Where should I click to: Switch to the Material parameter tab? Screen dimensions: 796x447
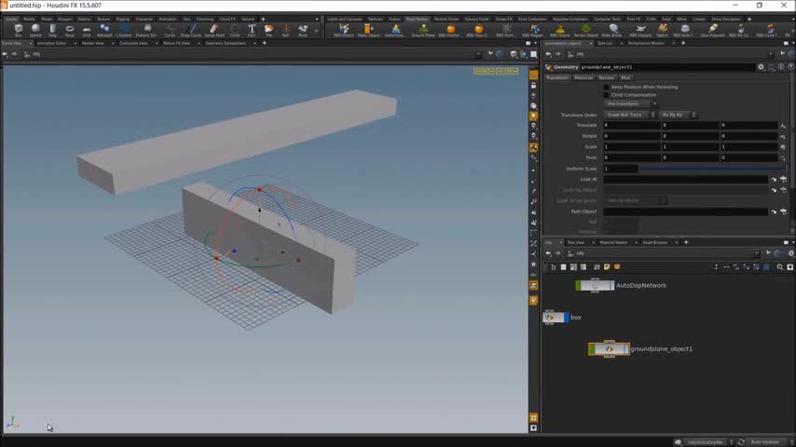[x=583, y=77]
